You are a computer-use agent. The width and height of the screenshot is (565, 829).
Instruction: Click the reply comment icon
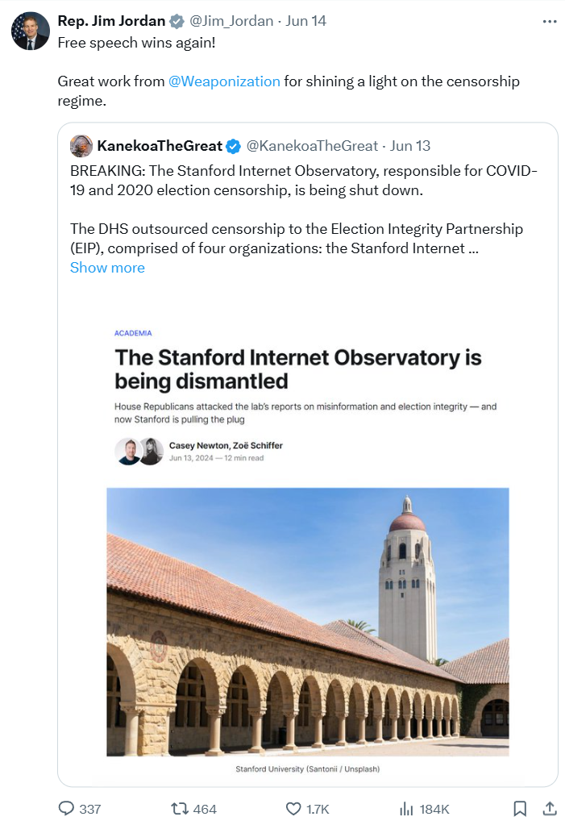click(x=67, y=808)
